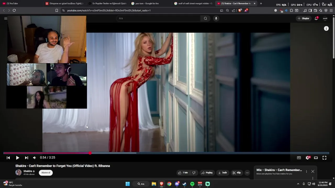Viewport: 335px width, 188px height.
Task: Open the Brave Leo AI sparkle icon
Action: [x=321, y=10]
